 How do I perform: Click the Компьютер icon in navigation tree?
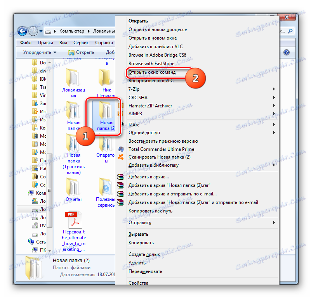click(x=31, y=193)
